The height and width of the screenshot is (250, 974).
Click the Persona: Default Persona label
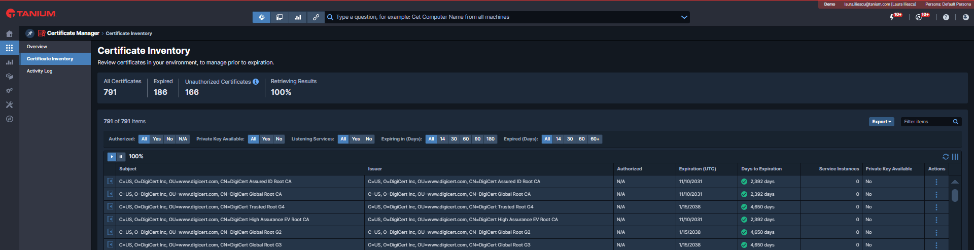point(948,4)
